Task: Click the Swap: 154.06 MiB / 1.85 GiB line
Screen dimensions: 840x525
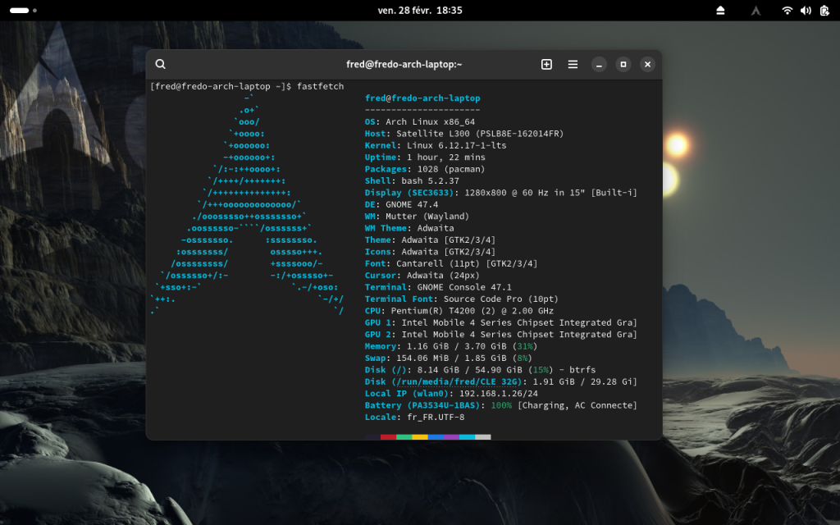Action: pos(449,358)
